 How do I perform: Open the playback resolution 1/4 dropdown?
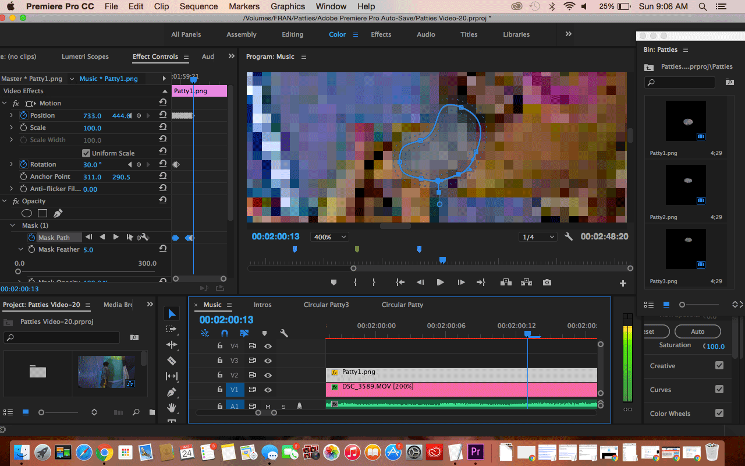[x=538, y=237]
